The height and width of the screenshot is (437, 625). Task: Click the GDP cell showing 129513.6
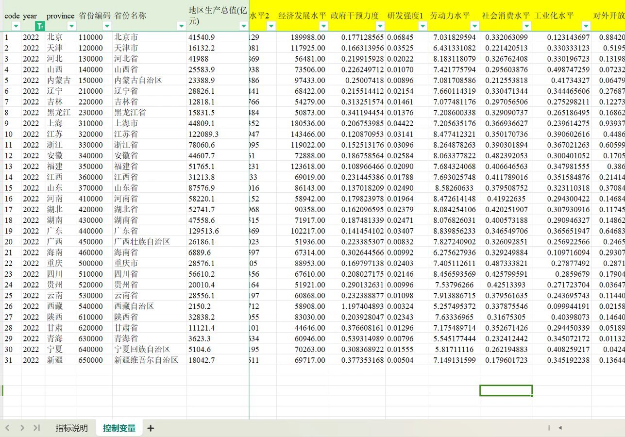coord(203,231)
